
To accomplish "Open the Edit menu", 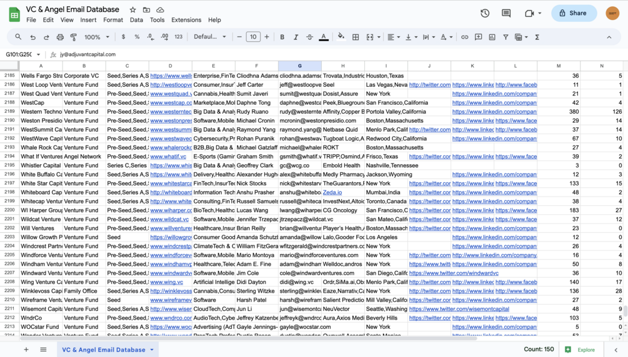I will pyautogui.click(x=48, y=19).
